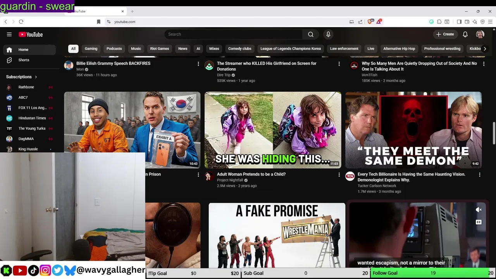Select the Gaming filter chip
Viewport: 496px width, 279px height.
[91, 48]
